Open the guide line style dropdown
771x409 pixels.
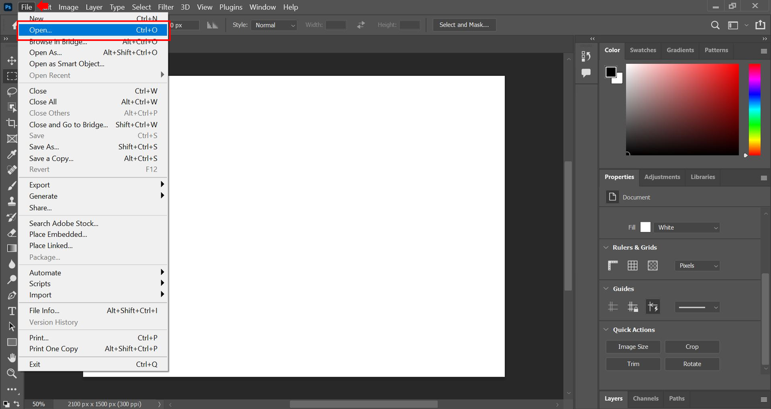pyautogui.click(x=698, y=307)
